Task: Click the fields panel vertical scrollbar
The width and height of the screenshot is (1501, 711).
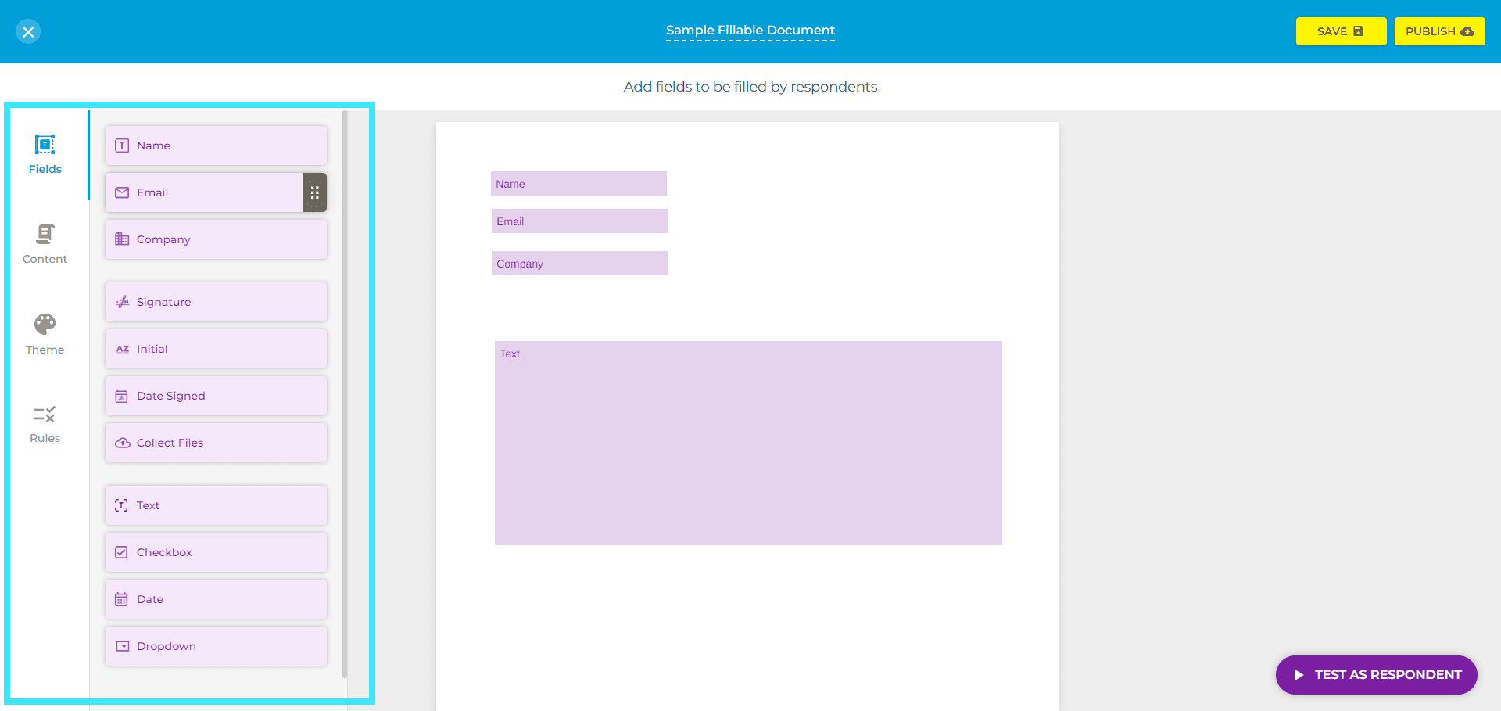Action: pos(345,391)
